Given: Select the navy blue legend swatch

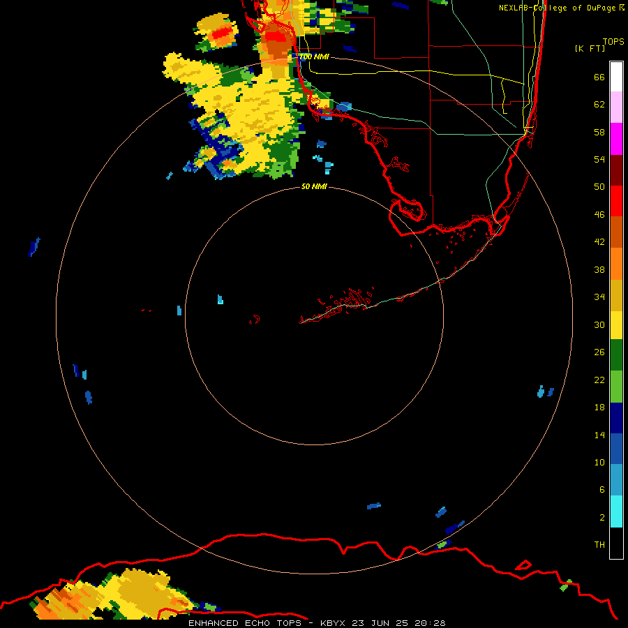Looking at the screenshot, I should point(616,418).
